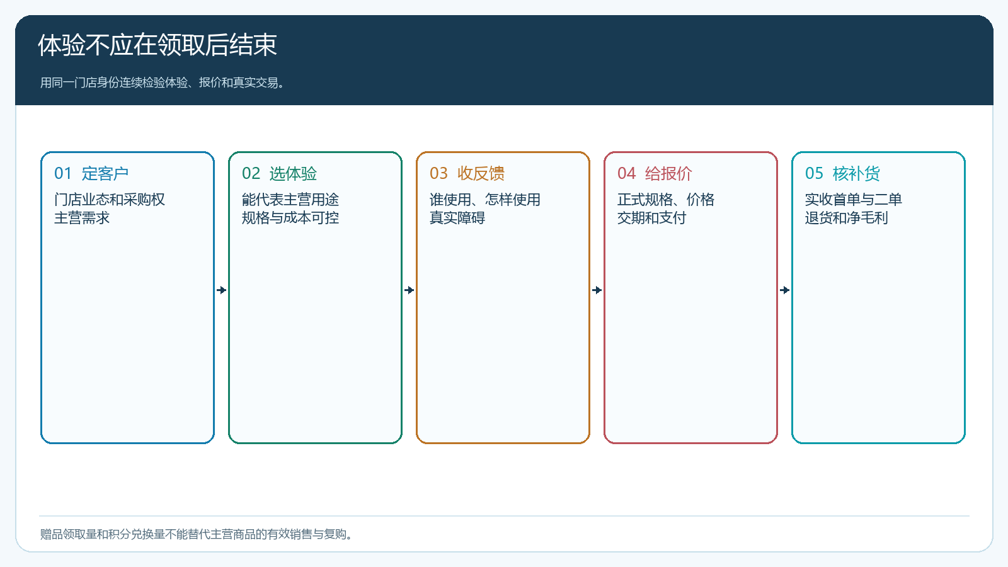The width and height of the screenshot is (1008, 567).
Task: Click the text 正式规格、价格
Action: pyautogui.click(x=666, y=200)
